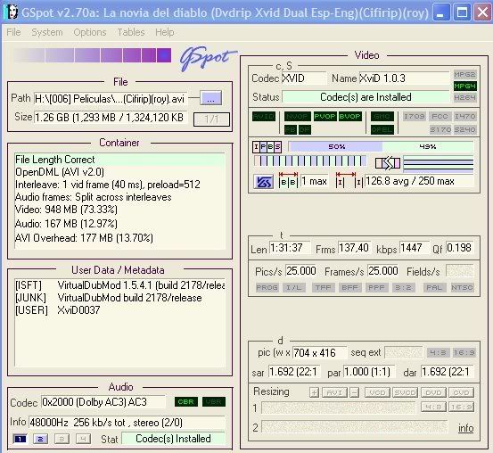493x453 pixels.
Task: Select the 'OpenDML (AVI v2.0)' row
Action: point(119,172)
